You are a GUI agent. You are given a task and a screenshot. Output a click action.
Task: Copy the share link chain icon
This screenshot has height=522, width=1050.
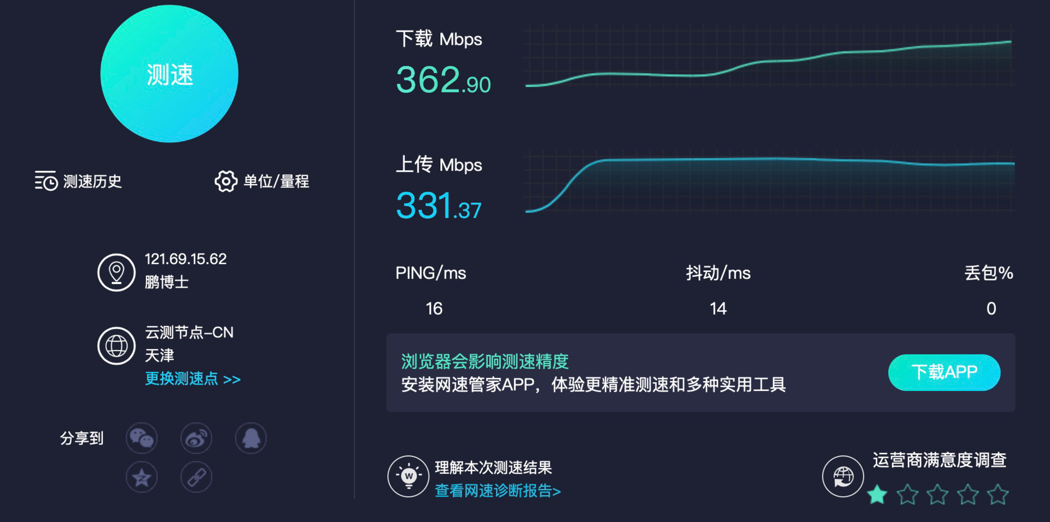(x=196, y=477)
